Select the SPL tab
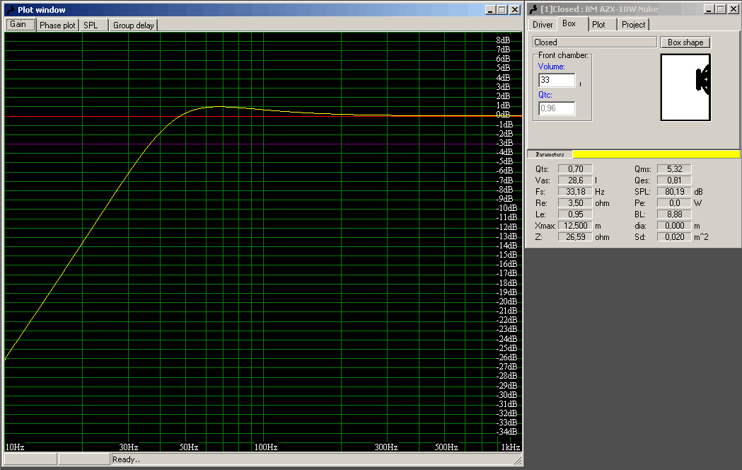This screenshot has height=470, width=742. click(93, 25)
